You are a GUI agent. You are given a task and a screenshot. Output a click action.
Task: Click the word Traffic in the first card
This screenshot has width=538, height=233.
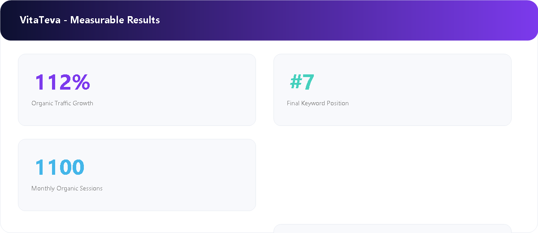[x=63, y=103]
